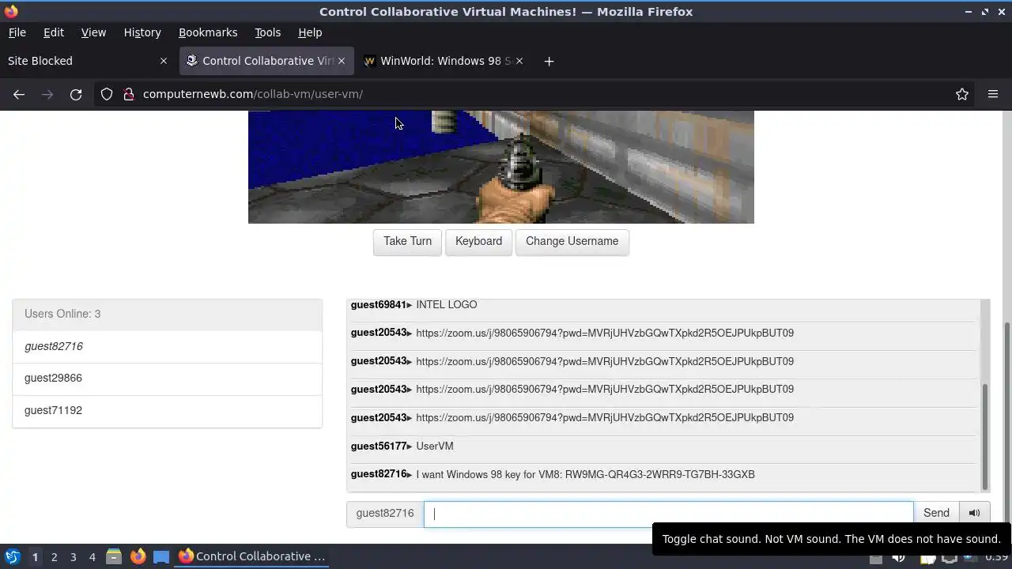Switch to the WinWorld Windows 98 tab
This screenshot has height=569, width=1012.
pyautogui.click(x=443, y=61)
